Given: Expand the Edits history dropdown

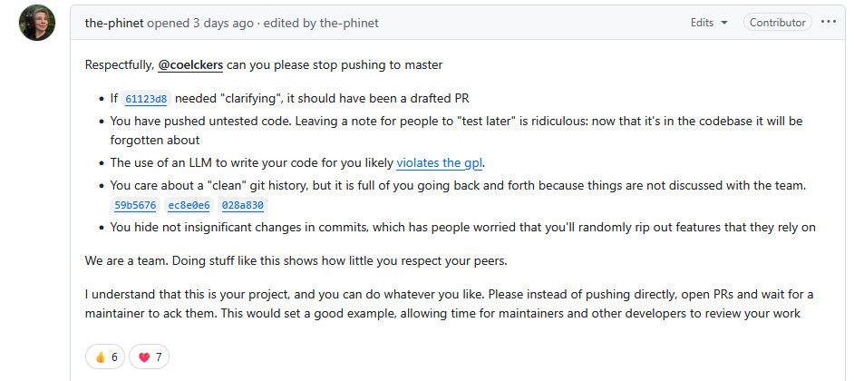Looking at the screenshot, I should pyautogui.click(x=709, y=23).
